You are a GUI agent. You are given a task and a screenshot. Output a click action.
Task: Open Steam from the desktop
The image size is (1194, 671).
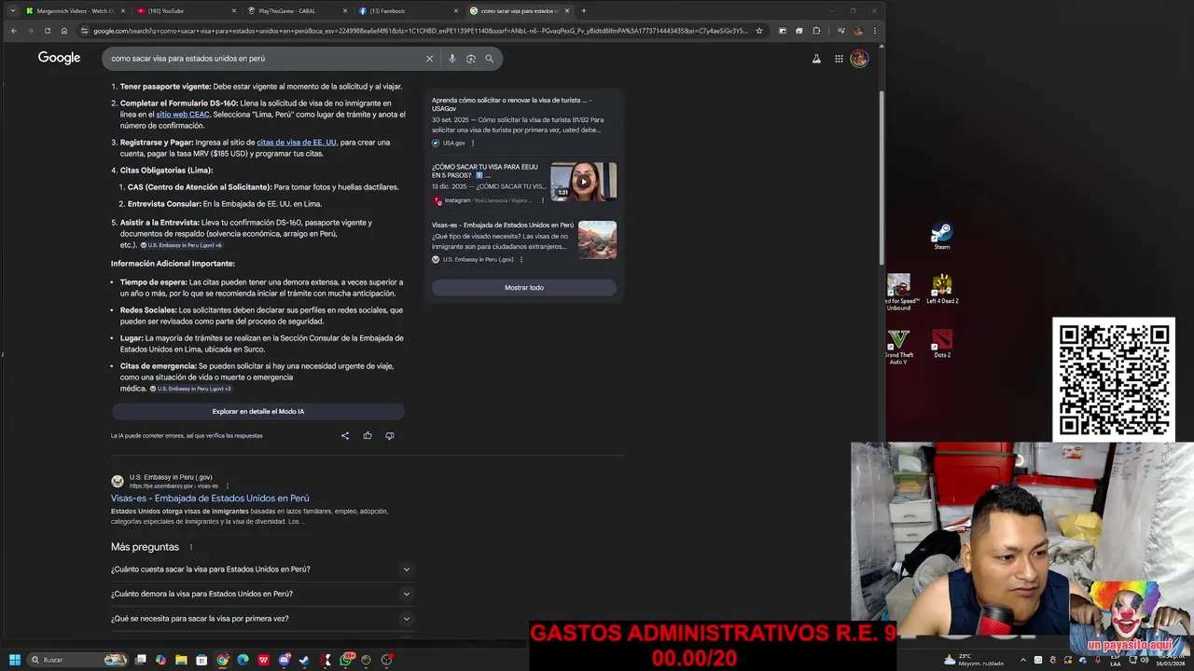click(941, 236)
